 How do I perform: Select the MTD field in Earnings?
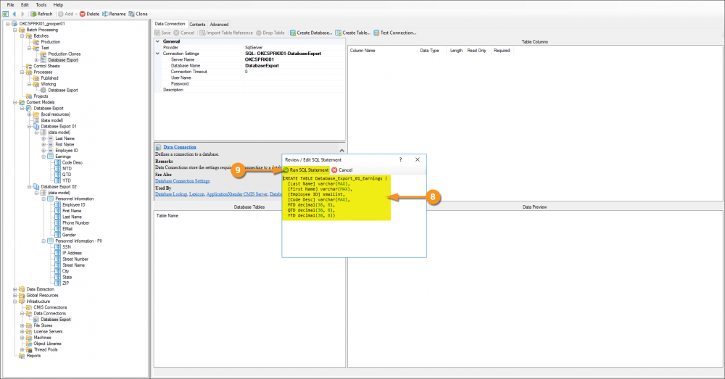point(67,169)
